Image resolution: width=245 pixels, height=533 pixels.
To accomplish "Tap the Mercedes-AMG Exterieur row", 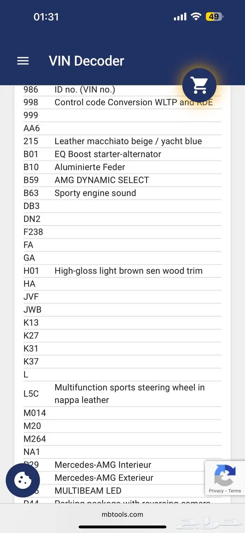I will (104, 478).
